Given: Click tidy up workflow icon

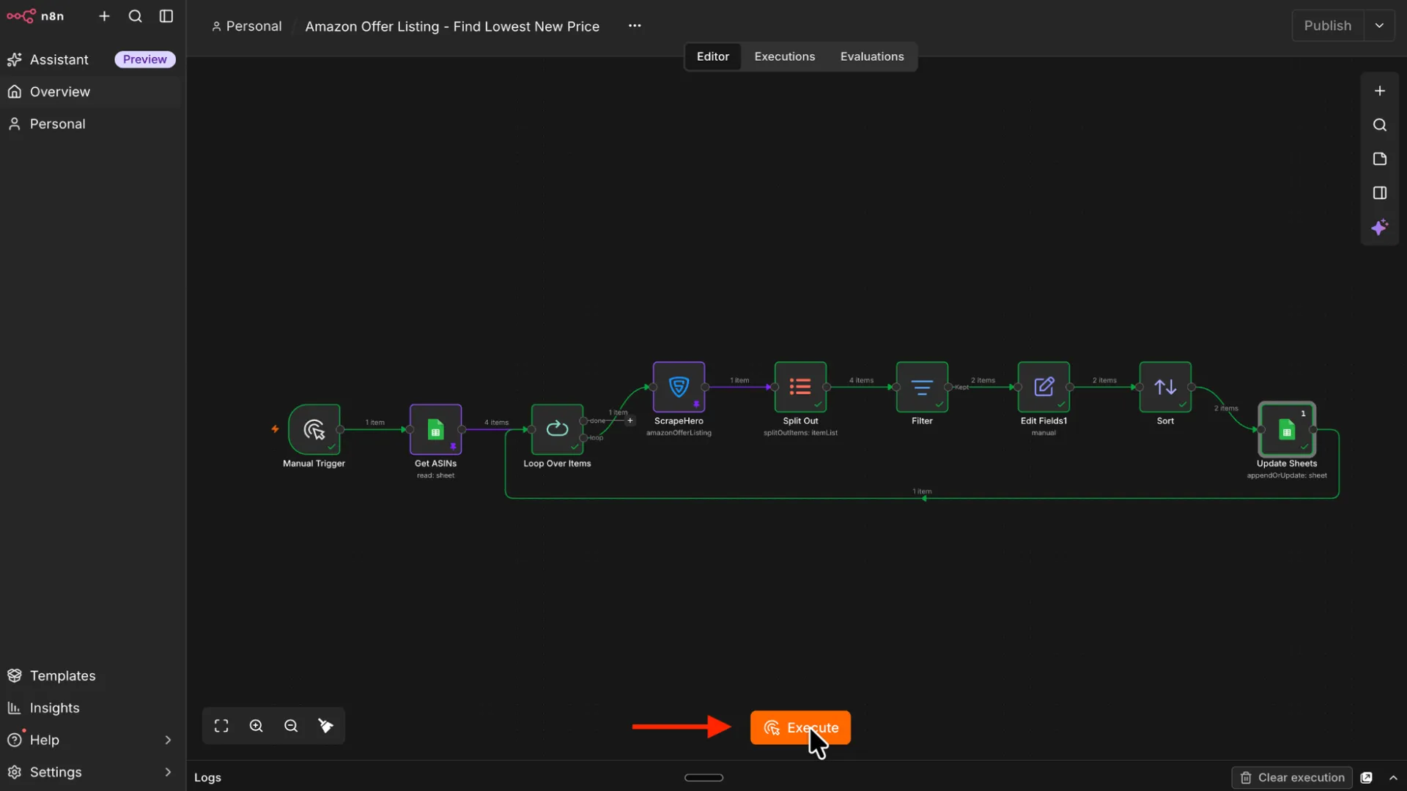Looking at the screenshot, I should tap(326, 726).
